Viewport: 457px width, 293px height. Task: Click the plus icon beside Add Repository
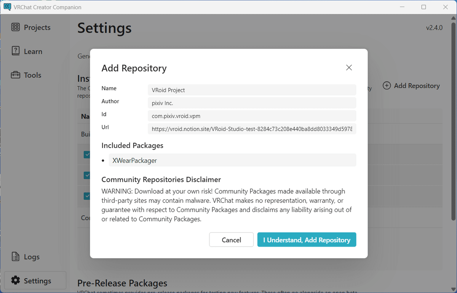coord(387,86)
